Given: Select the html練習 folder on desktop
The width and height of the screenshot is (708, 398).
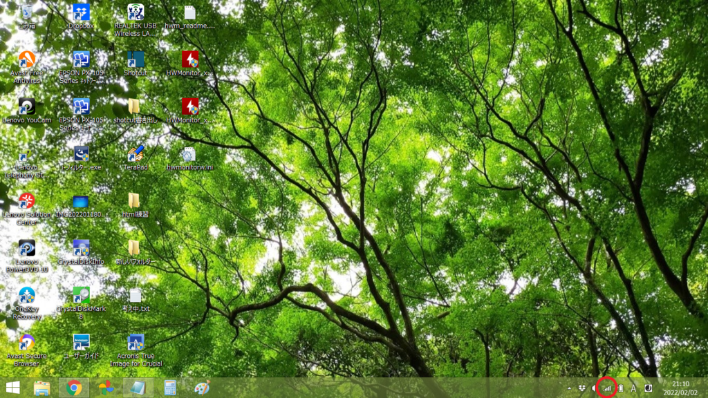Looking at the screenshot, I should [x=134, y=201].
